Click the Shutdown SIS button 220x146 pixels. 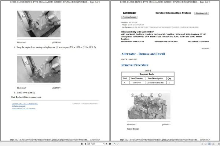(201, 13)
